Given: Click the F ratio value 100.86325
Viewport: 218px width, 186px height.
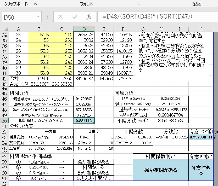Looking at the screenshot, I should click(180, 137).
